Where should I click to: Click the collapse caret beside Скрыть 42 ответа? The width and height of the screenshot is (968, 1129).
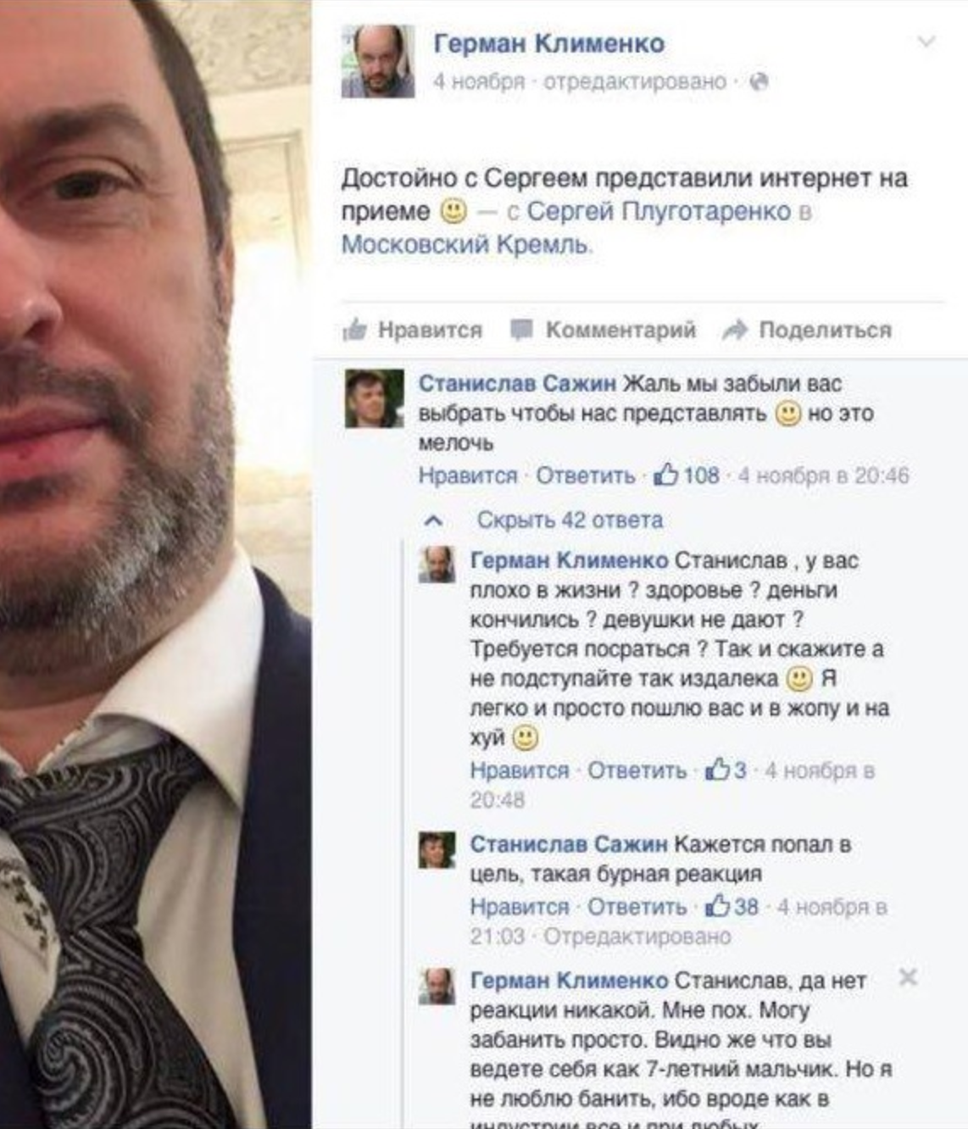click(x=433, y=520)
